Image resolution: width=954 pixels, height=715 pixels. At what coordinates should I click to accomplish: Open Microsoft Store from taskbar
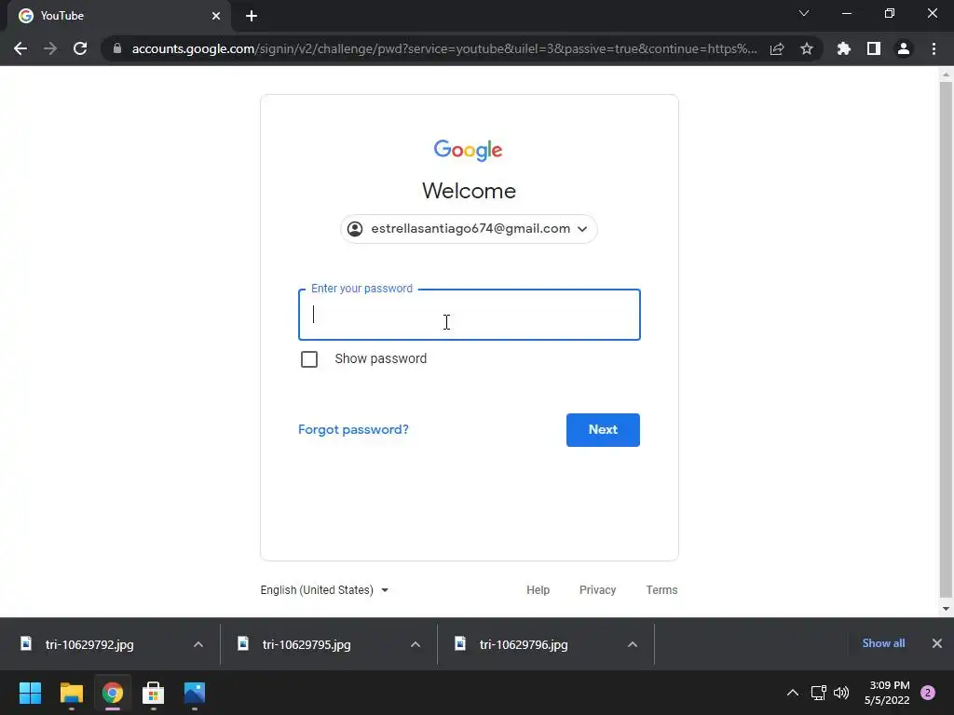[154, 693]
